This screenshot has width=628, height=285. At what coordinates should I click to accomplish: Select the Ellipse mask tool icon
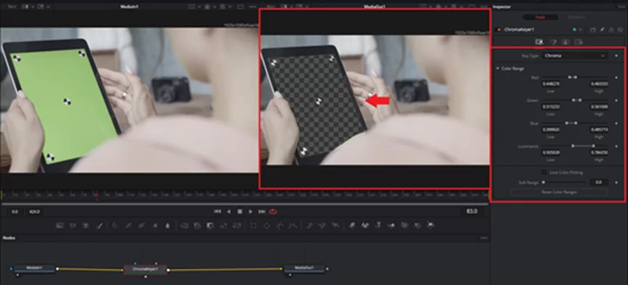click(x=266, y=225)
